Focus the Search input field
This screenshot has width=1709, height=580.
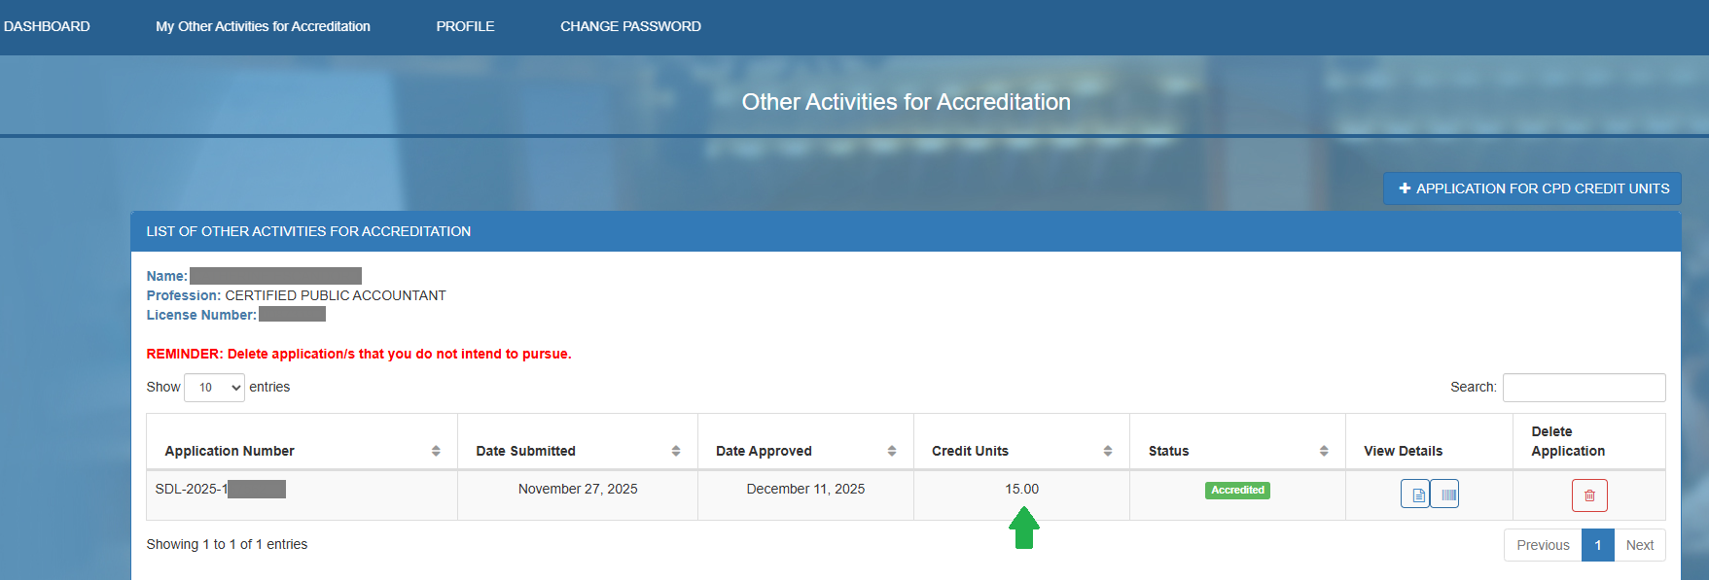point(1584,388)
